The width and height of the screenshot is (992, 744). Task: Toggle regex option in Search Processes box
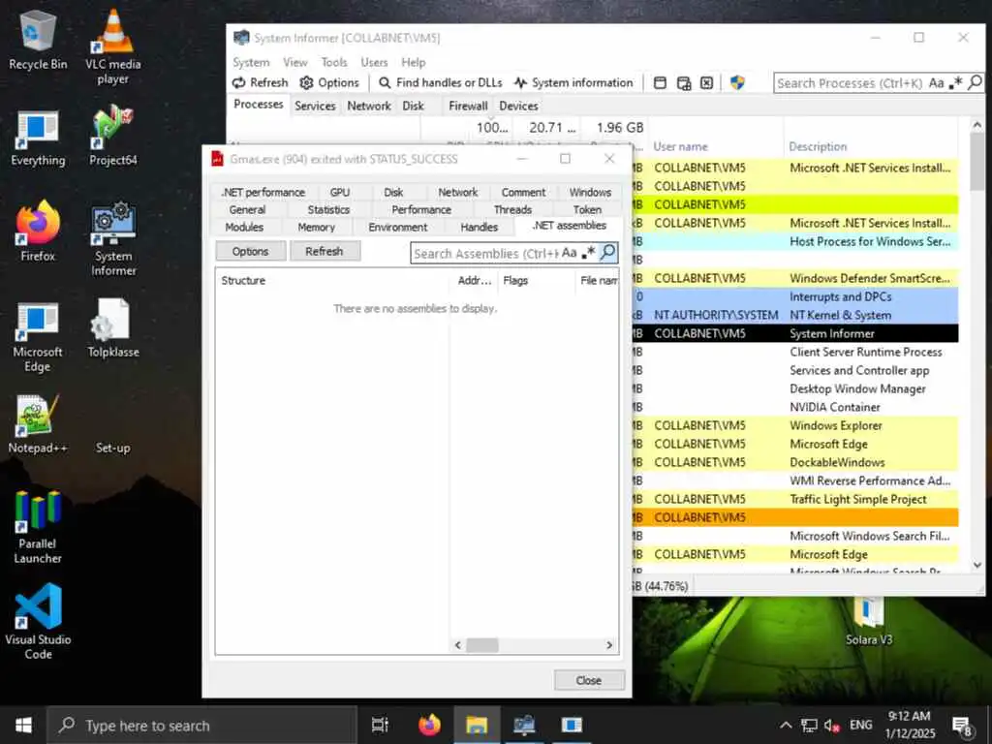pyautogui.click(x=956, y=83)
